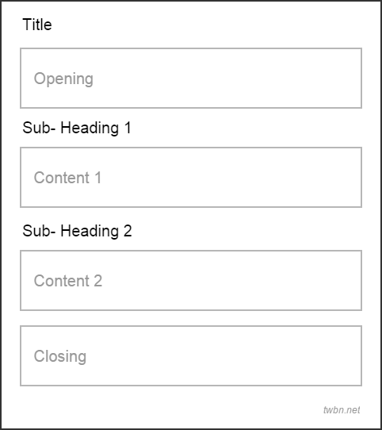Select the Sub- Heading 1 label

click(77, 128)
